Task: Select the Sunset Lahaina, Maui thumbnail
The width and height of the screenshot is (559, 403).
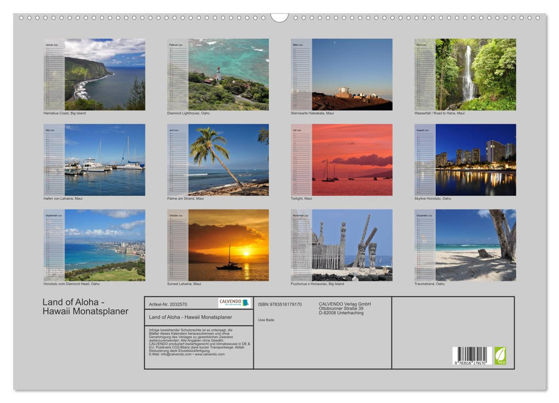Action: click(x=228, y=245)
